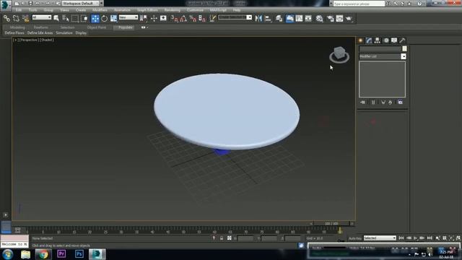The height and width of the screenshot is (260, 462).
Task: Choose the Select Object tool
Action: pyautogui.click(x=56, y=19)
